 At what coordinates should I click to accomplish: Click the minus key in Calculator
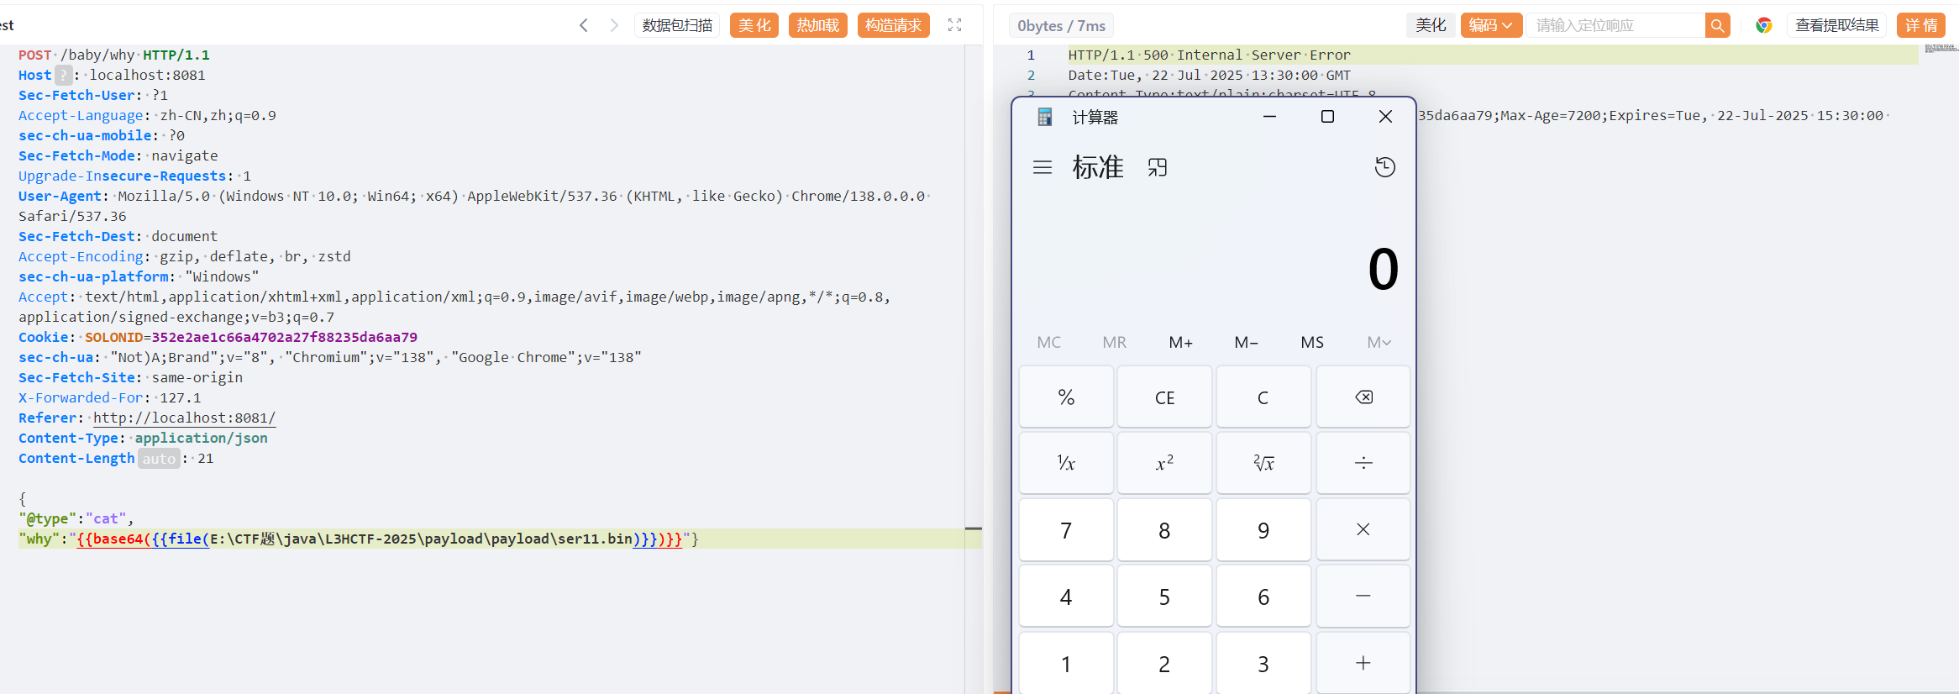point(1363,596)
